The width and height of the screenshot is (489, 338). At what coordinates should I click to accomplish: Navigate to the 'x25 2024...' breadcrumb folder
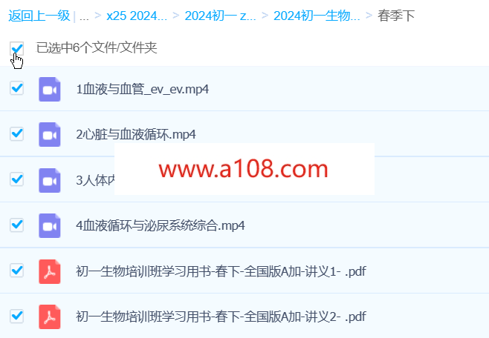pos(137,16)
